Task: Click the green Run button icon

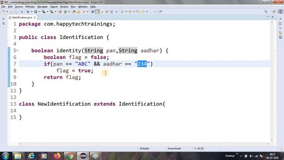Action: click(35, 12)
